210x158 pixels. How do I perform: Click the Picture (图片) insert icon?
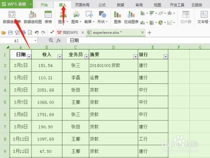[63, 14]
